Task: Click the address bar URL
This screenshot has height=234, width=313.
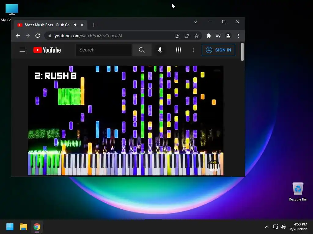Action: (88, 36)
